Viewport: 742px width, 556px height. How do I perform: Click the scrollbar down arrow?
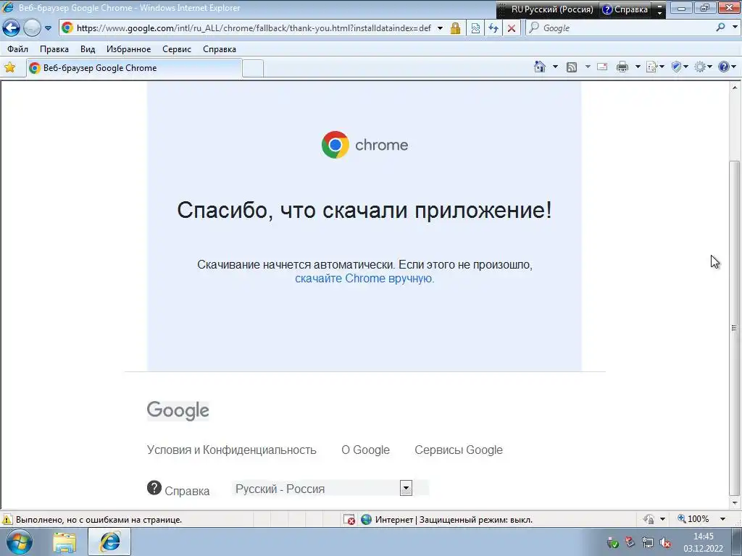click(x=735, y=503)
